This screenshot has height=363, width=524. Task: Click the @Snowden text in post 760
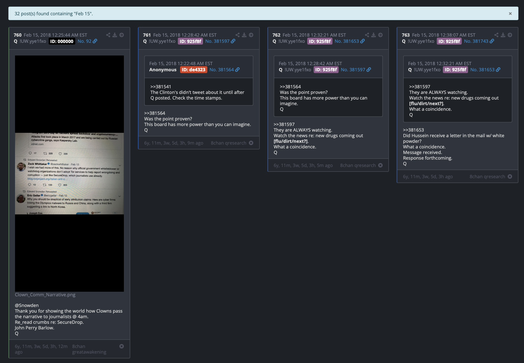click(x=27, y=305)
